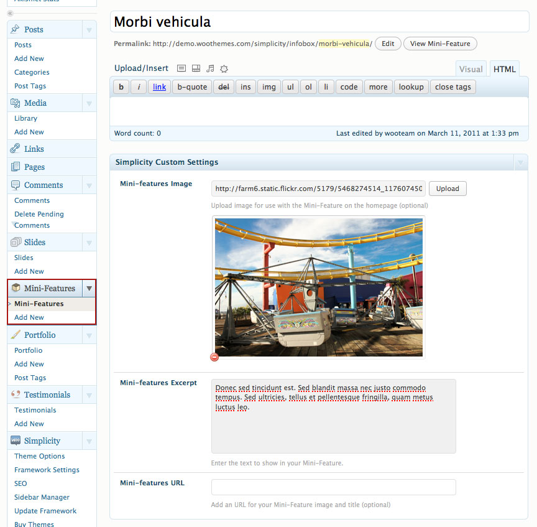Click the b-quote quicktag button

192,86
